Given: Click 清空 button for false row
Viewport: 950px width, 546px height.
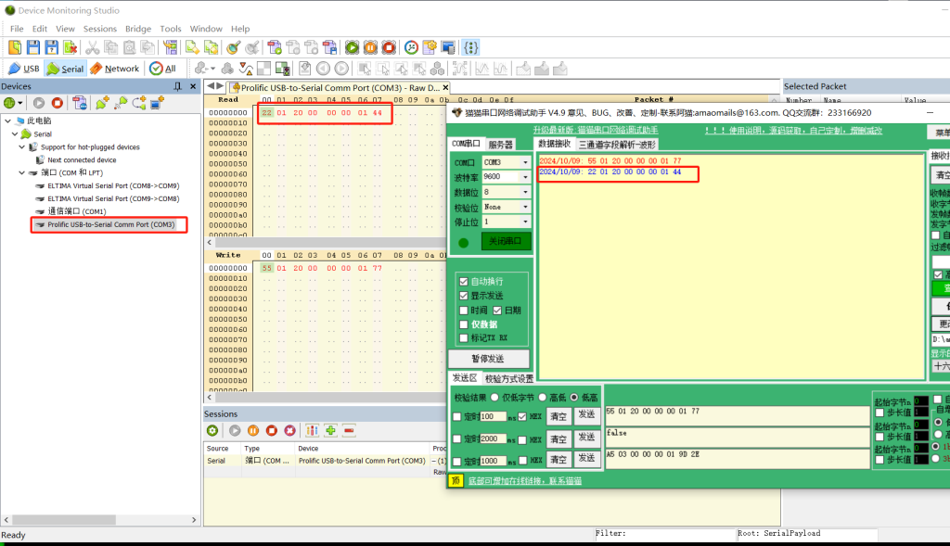Looking at the screenshot, I should [x=558, y=438].
